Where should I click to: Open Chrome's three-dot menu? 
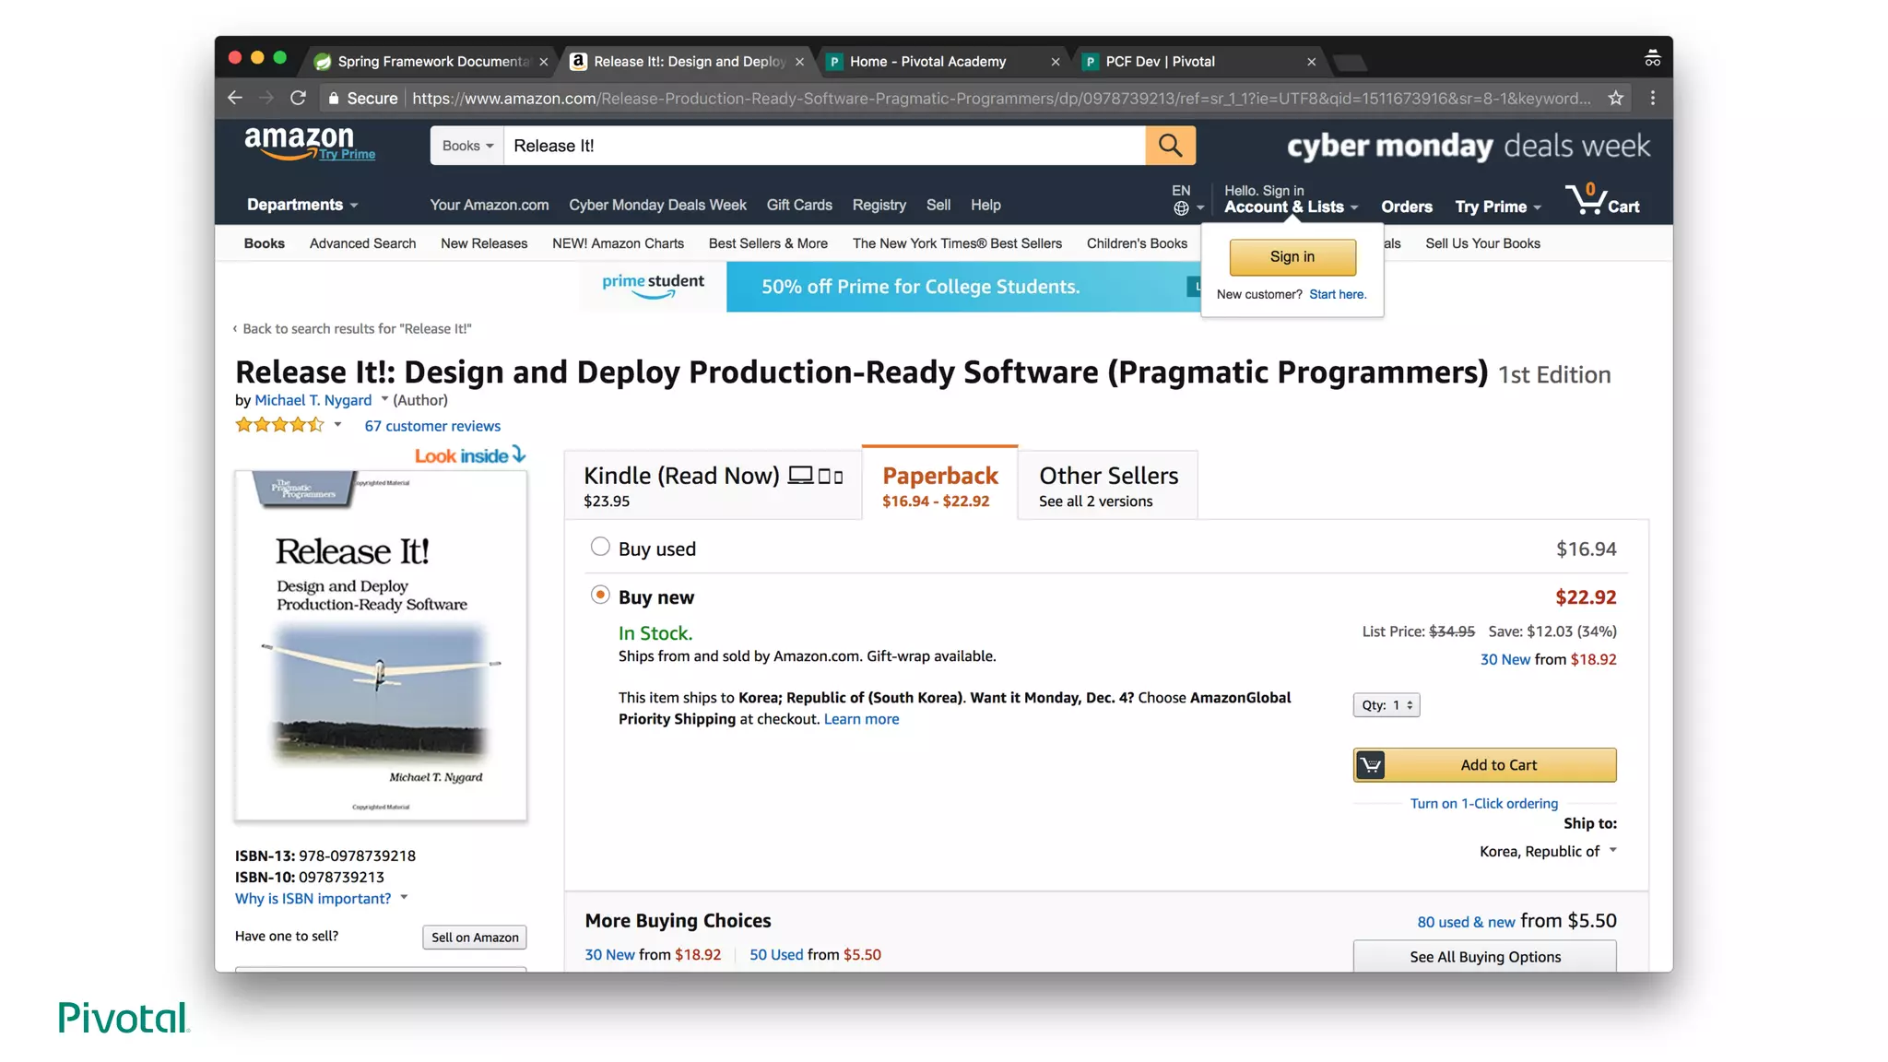point(1653,98)
